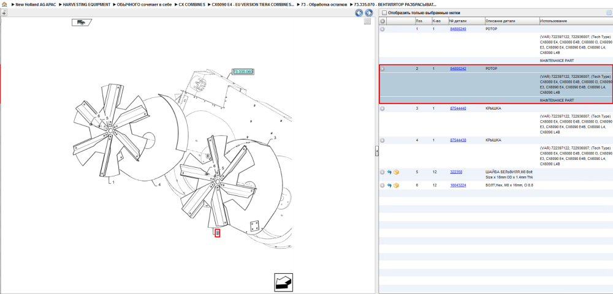The height and width of the screenshot is (294, 613).
Task: Click the 'К-во' column header
Action: [x=440, y=21]
